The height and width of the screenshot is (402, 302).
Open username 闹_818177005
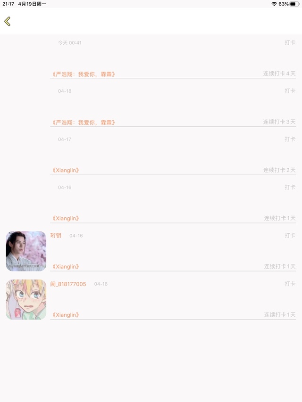(x=68, y=284)
